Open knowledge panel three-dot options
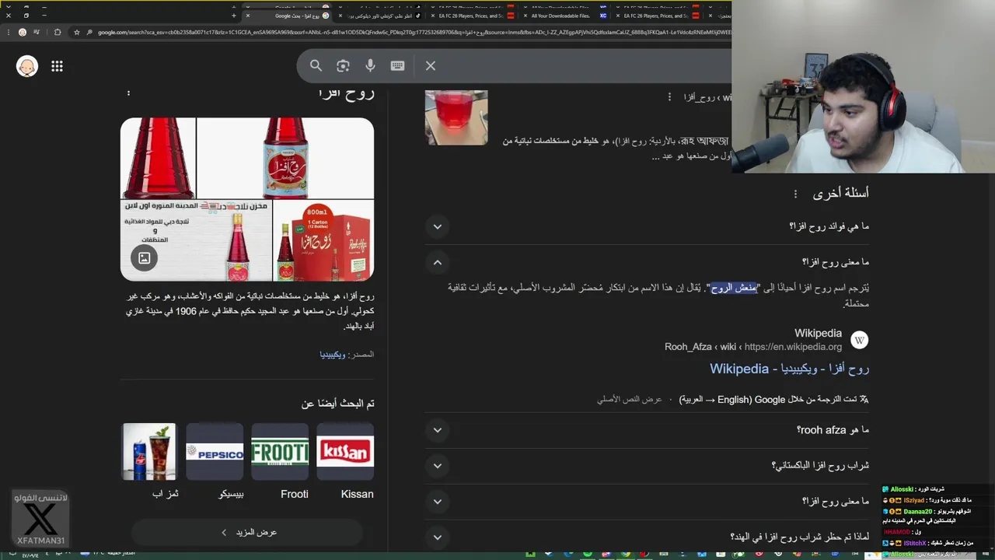The image size is (995, 560). [128, 93]
